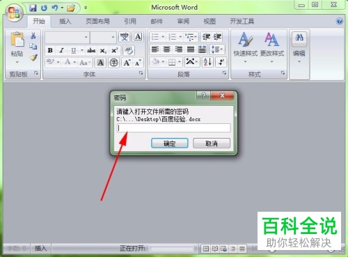The height and width of the screenshot is (257, 348).
Task: Click the Paste clipboard icon
Action: click(17, 39)
